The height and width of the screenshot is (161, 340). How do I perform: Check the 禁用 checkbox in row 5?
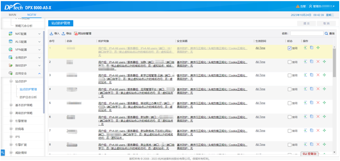point(290,103)
